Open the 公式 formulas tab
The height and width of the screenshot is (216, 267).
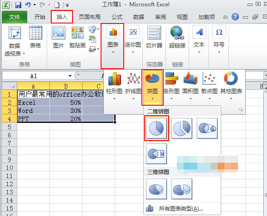(117, 17)
